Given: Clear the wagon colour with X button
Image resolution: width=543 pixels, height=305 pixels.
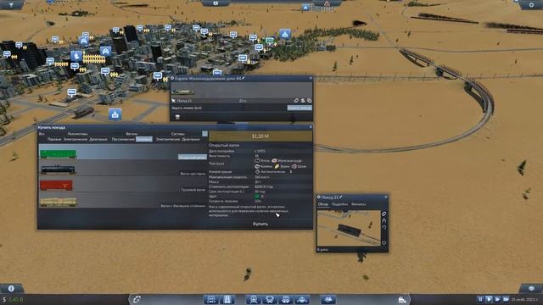Looking at the screenshot, I should point(262,197).
